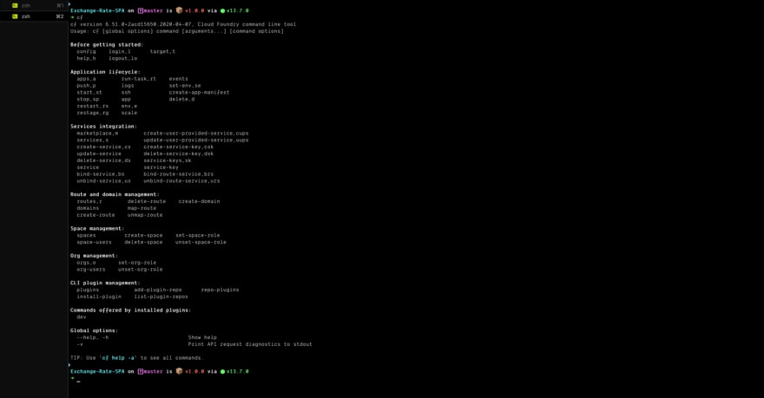The width and height of the screenshot is (764, 398).
Task: Click the 'space-users' command text
Action: (94, 242)
